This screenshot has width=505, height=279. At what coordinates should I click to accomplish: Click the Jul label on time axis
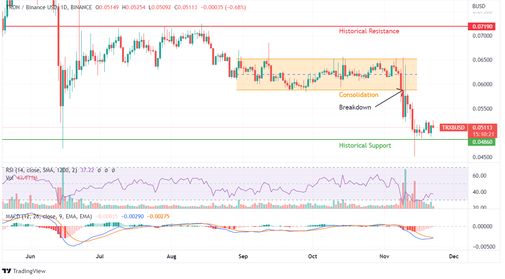pyautogui.click(x=100, y=256)
